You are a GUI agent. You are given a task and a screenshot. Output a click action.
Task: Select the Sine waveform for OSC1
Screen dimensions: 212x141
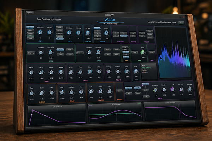pyautogui.click(x=30, y=27)
